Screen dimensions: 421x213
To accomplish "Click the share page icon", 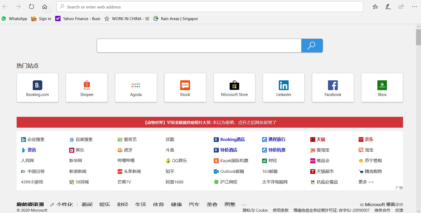I will coord(401,7).
